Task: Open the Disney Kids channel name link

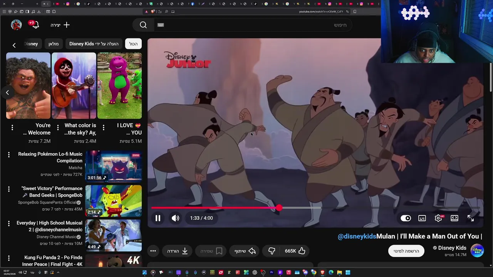Action: 452,248
